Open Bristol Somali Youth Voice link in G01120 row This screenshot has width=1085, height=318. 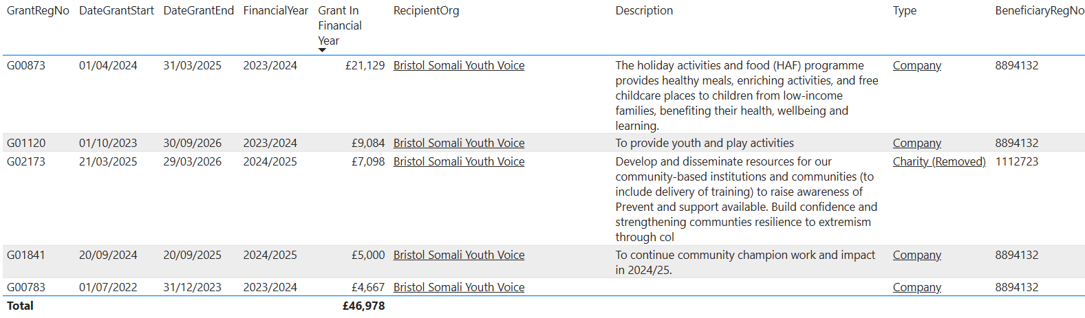(x=459, y=144)
